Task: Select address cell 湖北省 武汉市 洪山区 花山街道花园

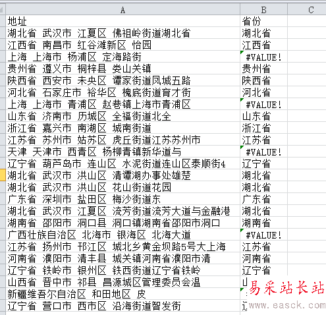Action: [x=122, y=187]
